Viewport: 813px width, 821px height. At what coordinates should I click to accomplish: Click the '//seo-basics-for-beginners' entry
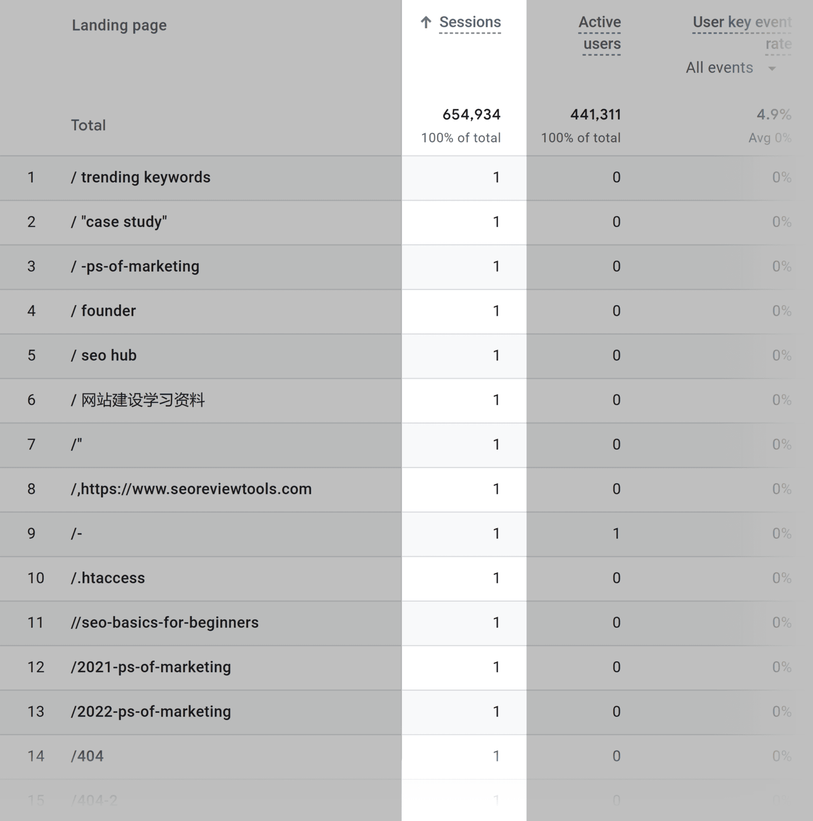[165, 622]
